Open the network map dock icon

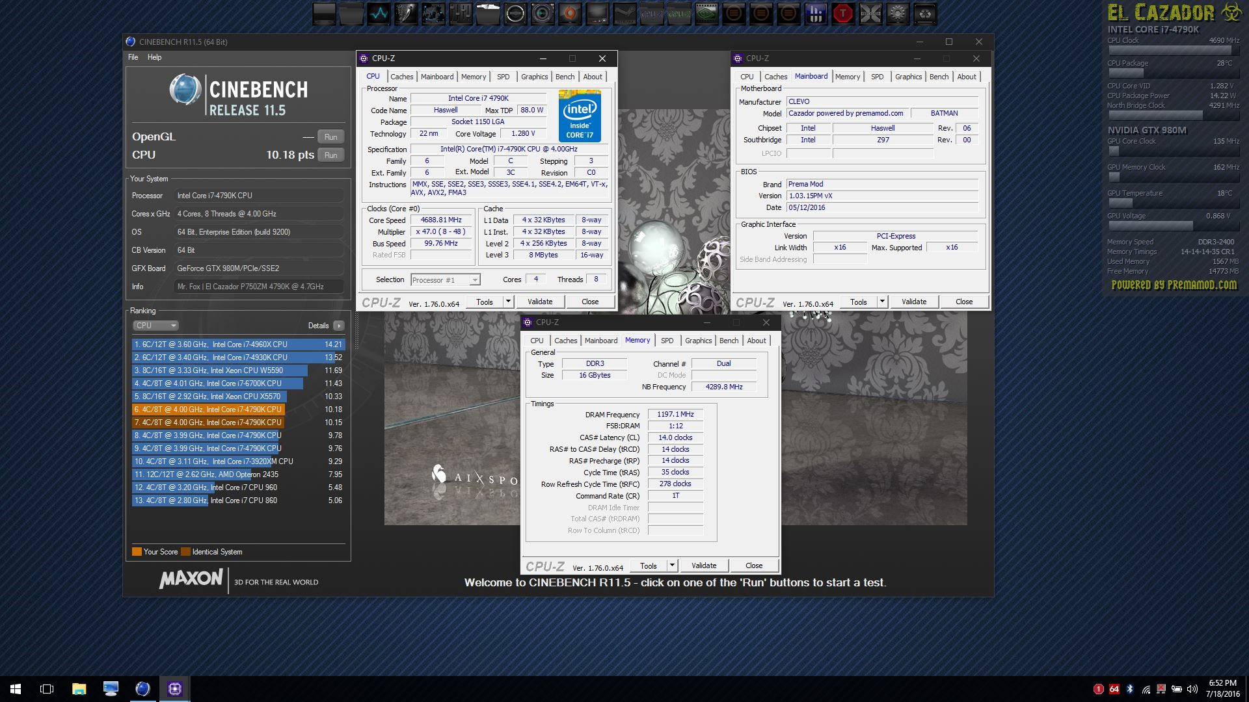pos(433,13)
